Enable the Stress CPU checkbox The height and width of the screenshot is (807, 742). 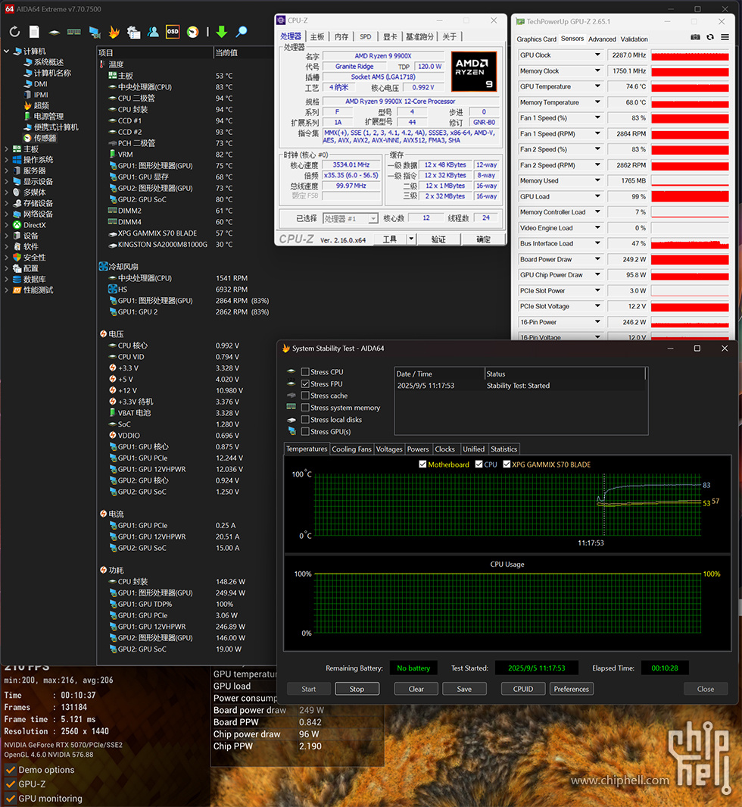click(305, 371)
